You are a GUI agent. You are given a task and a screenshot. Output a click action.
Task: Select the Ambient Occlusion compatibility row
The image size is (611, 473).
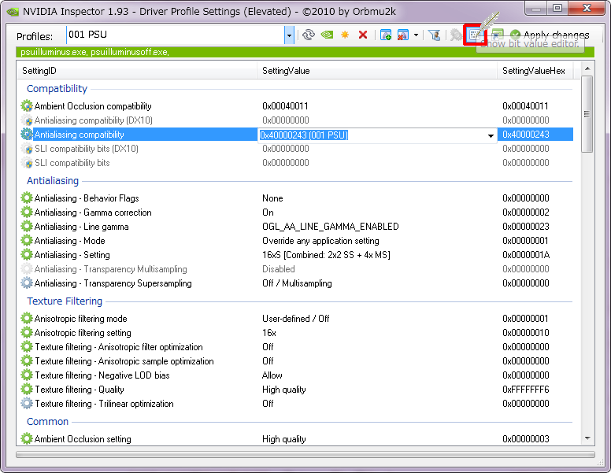pos(296,106)
